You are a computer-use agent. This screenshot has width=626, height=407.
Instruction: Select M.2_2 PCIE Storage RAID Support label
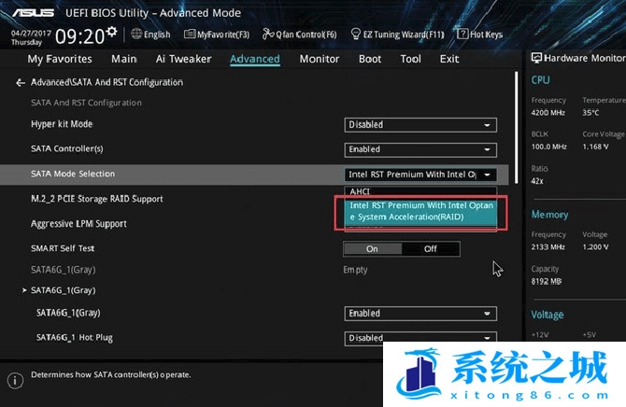97,199
